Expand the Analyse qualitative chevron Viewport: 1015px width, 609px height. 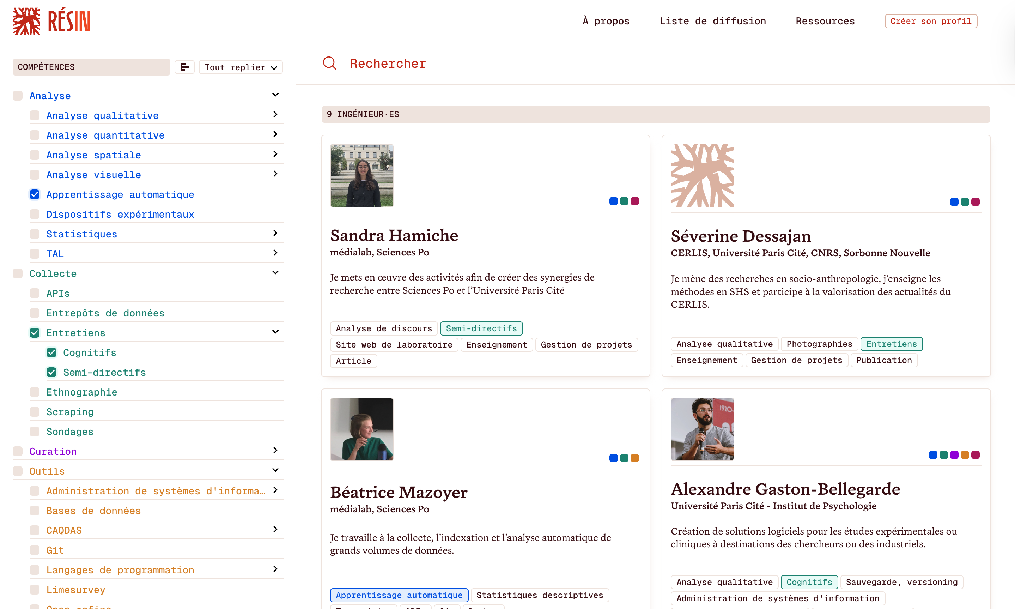point(275,114)
